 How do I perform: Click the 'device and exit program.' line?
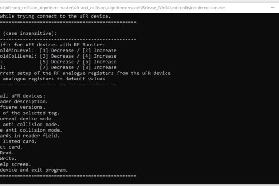click(x=34, y=170)
